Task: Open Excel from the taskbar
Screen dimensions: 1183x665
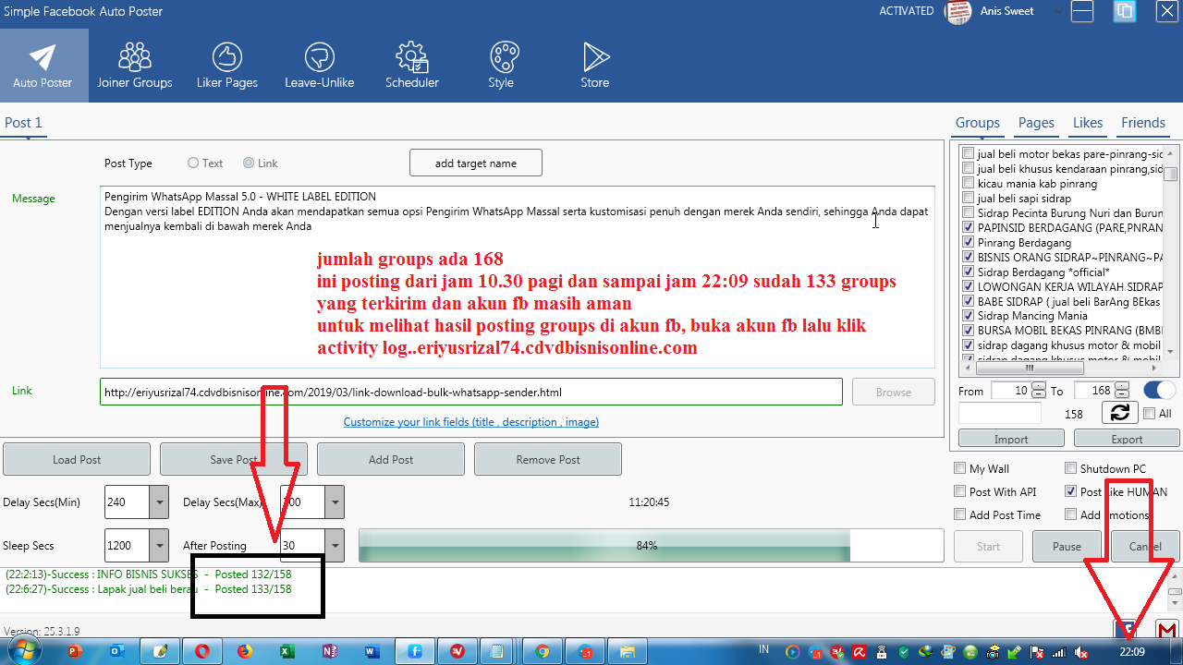Action: [287, 651]
